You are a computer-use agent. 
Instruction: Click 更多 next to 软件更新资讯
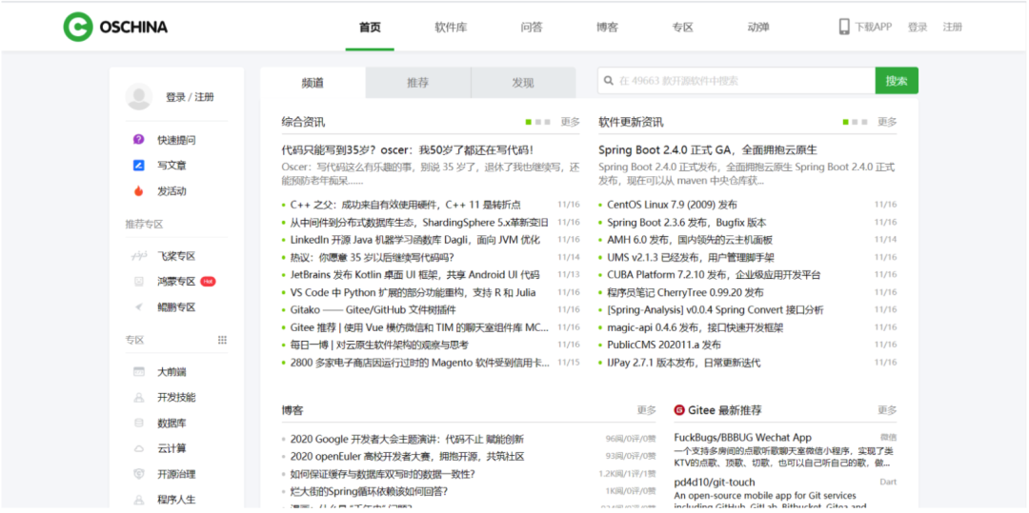[x=887, y=122]
